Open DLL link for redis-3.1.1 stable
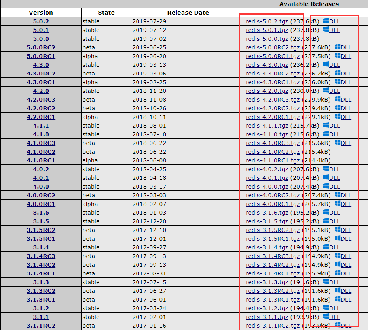368x330 pixels. (x=334, y=317)
